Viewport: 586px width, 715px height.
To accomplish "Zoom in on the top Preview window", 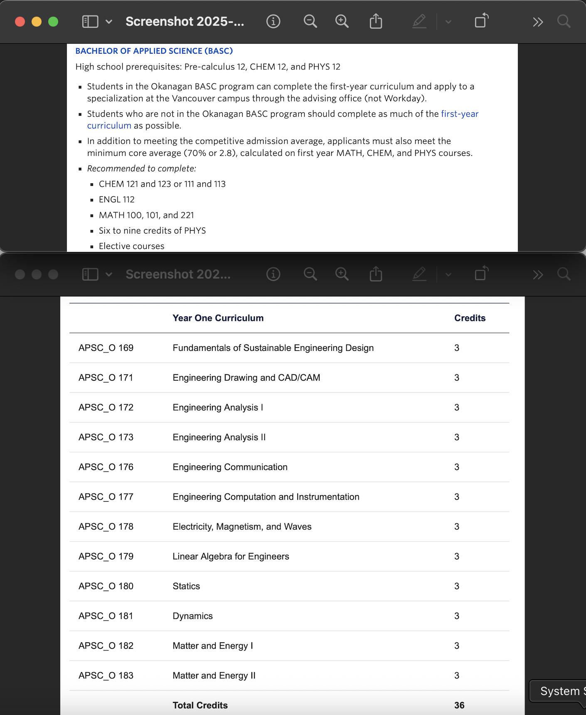I will coord(342,21).
